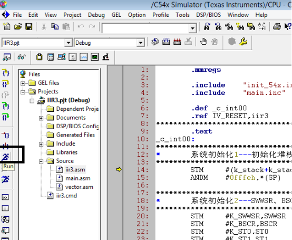292x240 pixels.
Task: Click inside the search text field
Action: click(145, 28)
